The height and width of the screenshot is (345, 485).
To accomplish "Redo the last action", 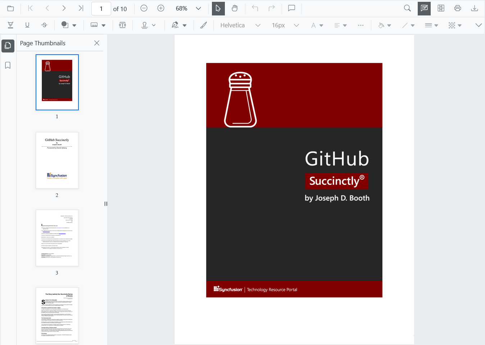I will [x=272, y=8].
